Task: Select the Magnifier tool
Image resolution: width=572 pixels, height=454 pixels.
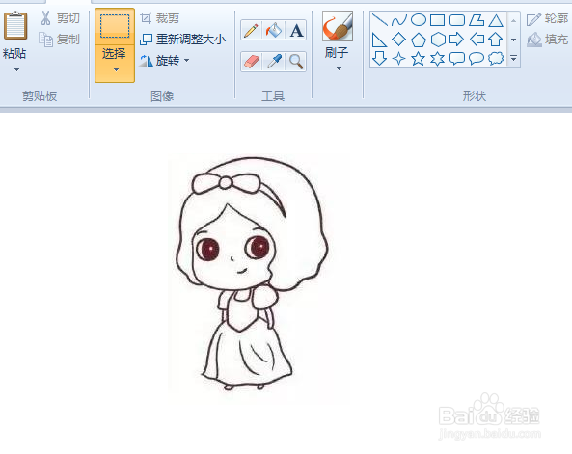Action: click(296, 62)
